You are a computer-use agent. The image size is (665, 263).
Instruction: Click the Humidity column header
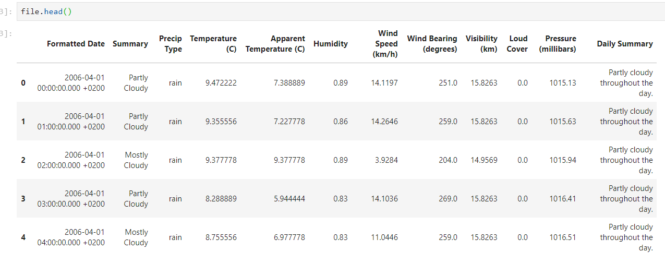tap(331, 44)
